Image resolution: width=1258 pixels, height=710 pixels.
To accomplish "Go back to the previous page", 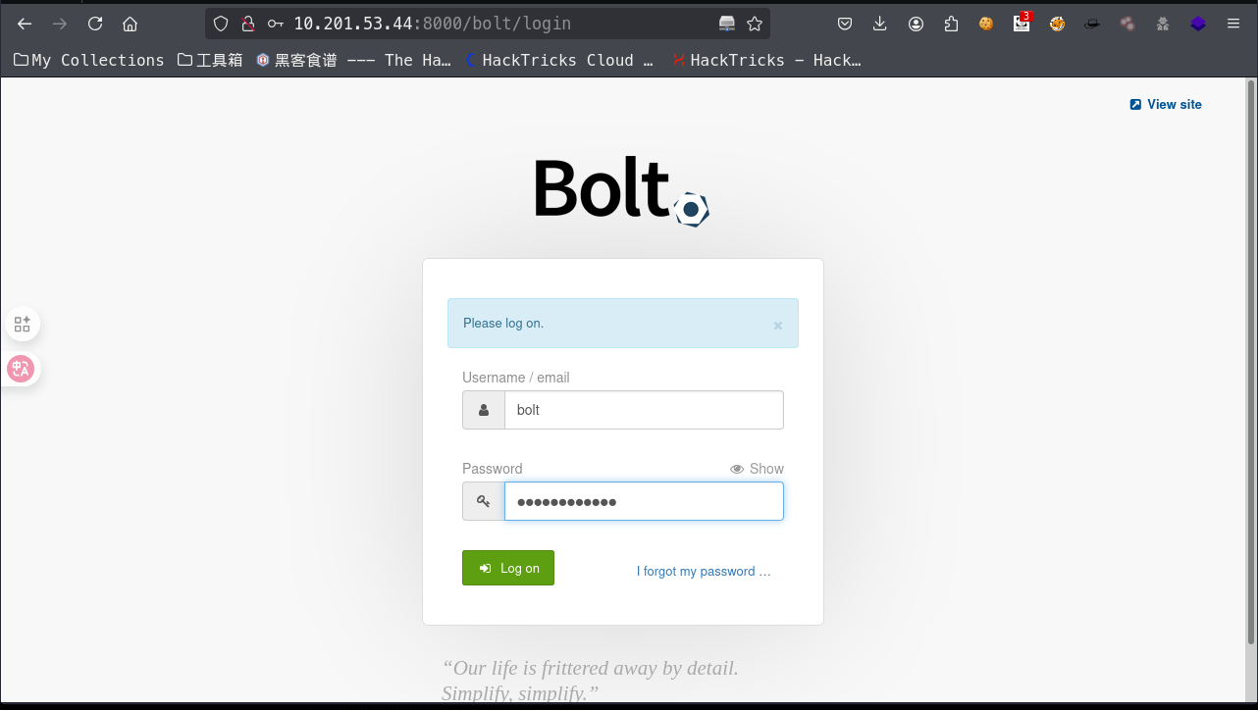I will click(25, 24).
